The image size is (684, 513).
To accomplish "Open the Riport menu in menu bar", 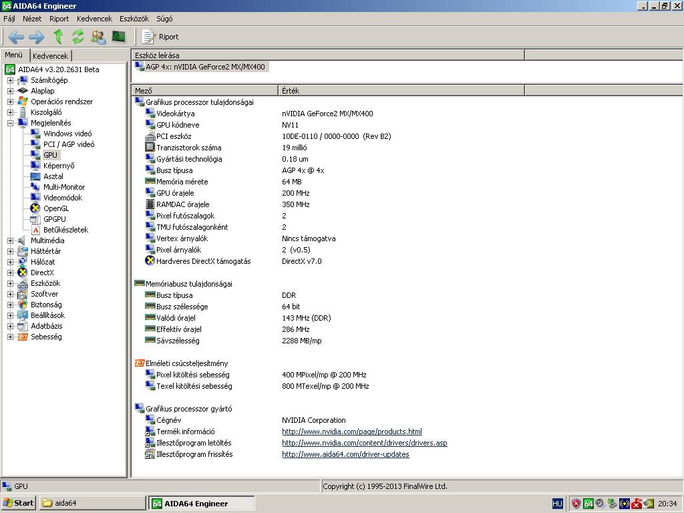I will click(59, 19).
